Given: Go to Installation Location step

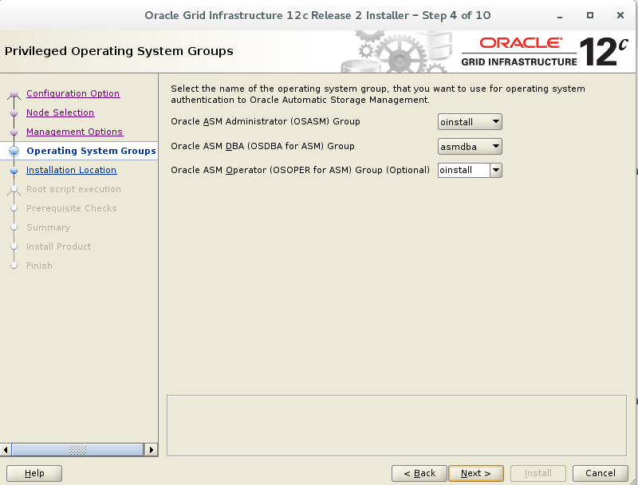Looking at the screenshot, I should [71, 170].
